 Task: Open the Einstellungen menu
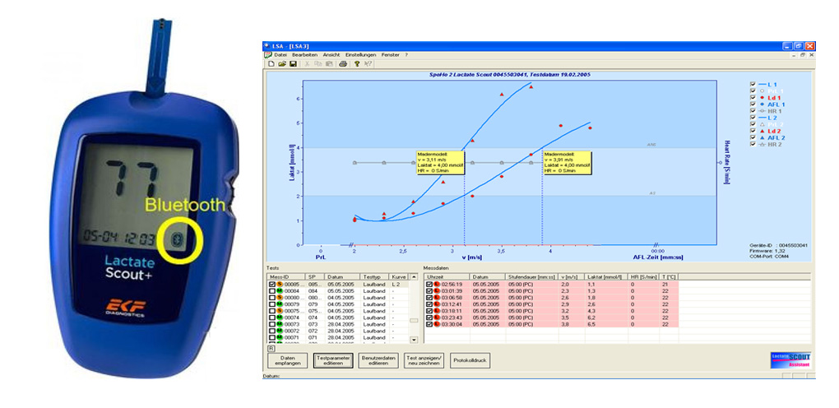click(x=361, y=54)
